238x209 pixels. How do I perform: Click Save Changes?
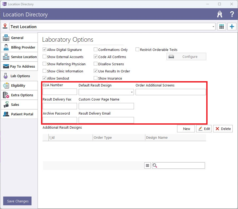(17, 201)
